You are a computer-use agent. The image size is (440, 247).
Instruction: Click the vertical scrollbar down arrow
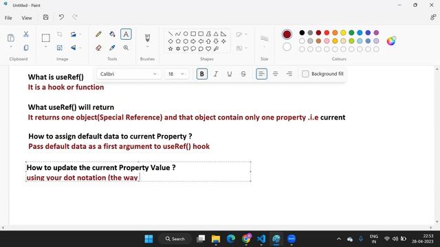(x=437, y=222)
